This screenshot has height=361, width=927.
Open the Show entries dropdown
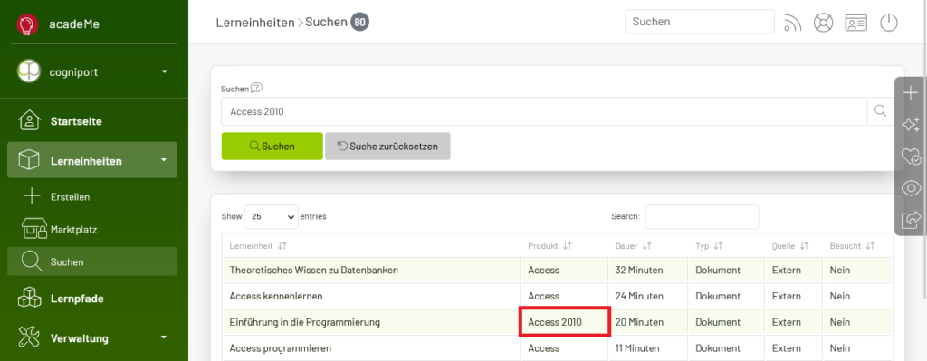pyautogui.click(x=272, y=217)
